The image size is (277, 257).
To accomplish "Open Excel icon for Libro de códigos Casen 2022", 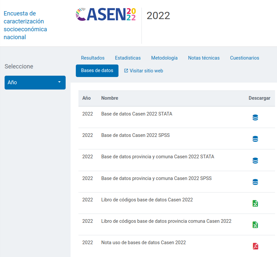I will pyautogui.click(x=255, y=203).
